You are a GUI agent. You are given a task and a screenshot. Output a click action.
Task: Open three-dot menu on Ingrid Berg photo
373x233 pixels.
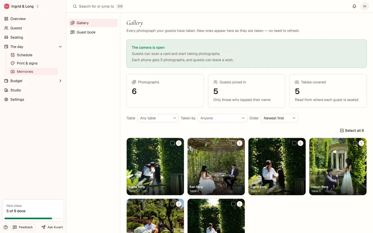pyautogui.click(x=179, y=143)
